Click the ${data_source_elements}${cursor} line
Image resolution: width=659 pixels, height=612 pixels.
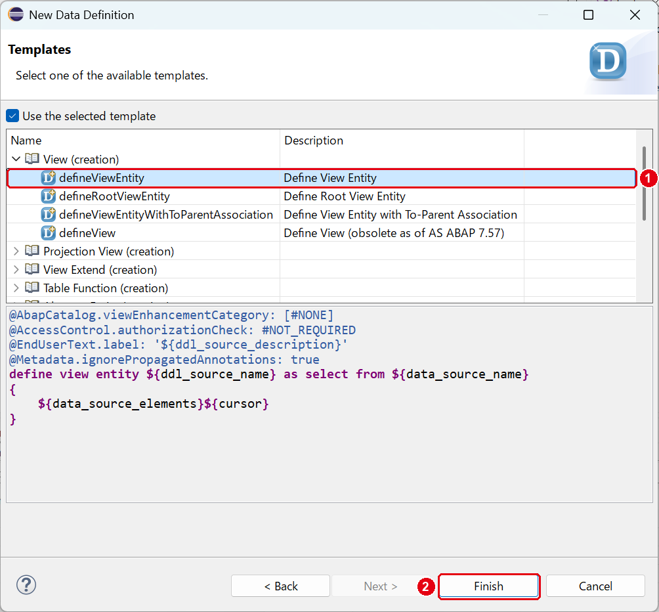pos(154,404)
